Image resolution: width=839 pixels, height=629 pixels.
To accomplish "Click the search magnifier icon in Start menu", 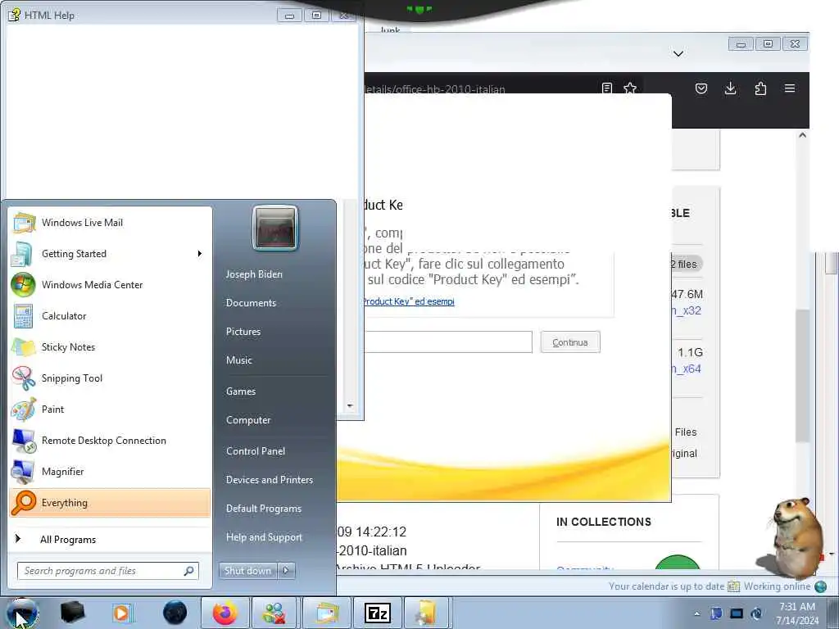I will coord(188,571).
